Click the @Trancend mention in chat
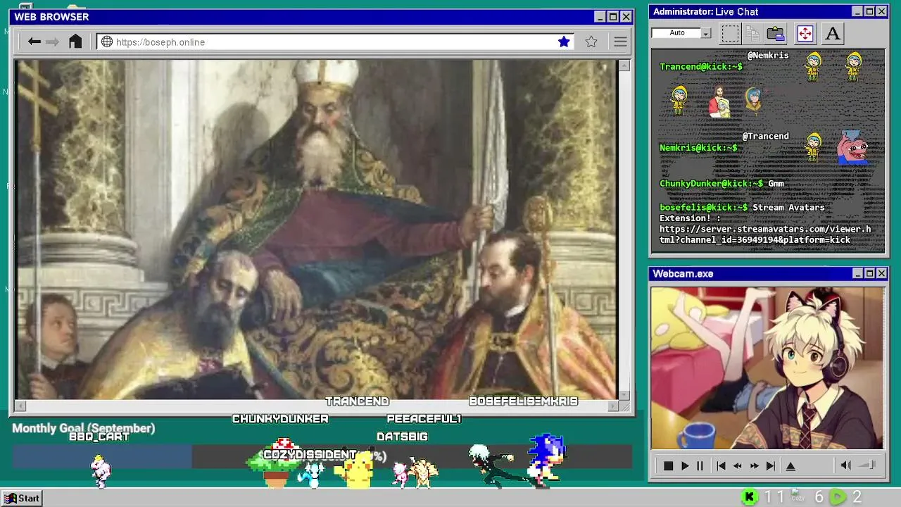Image resolution: width=901 pixels, height=507 pixels. click(765, 136)
